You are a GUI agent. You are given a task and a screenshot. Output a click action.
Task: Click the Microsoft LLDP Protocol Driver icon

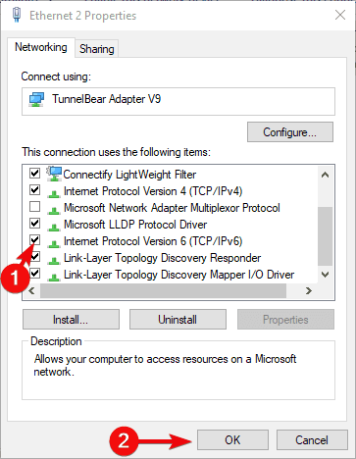pos(53,228)
